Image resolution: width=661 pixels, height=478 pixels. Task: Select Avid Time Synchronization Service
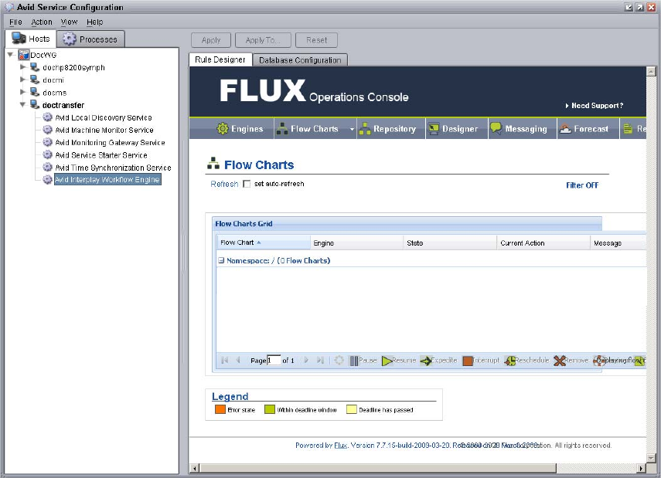(113, 168)
